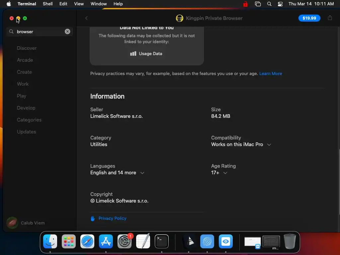Open Updates in the sidebar
Image resolution: width=340 pixels, height=255 pixels.
pos(27,131)
